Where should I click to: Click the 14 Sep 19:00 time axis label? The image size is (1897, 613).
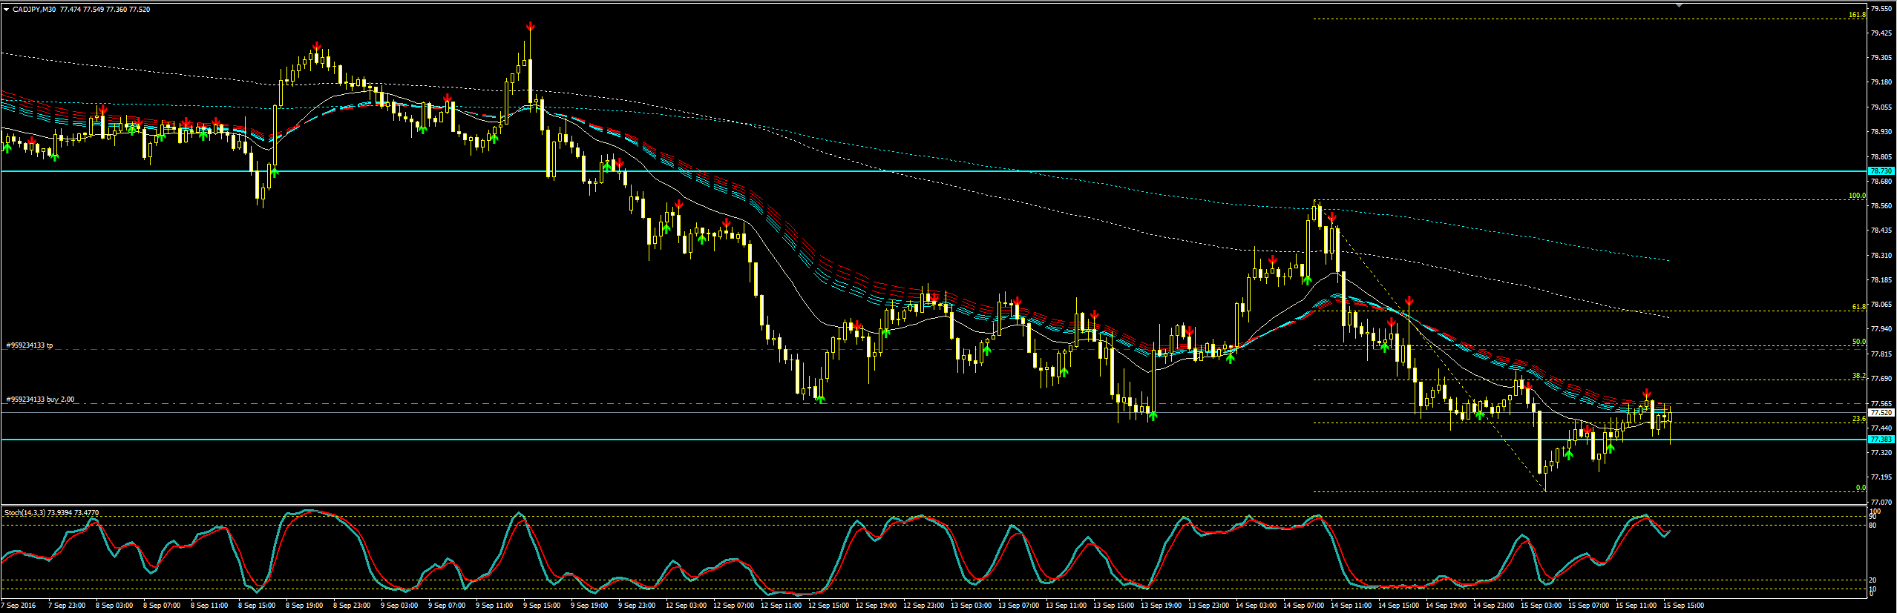[x=1446, y=606]
